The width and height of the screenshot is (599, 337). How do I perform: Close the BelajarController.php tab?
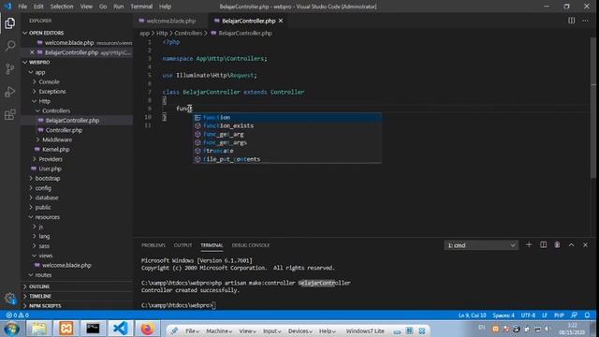click(281, 21)
